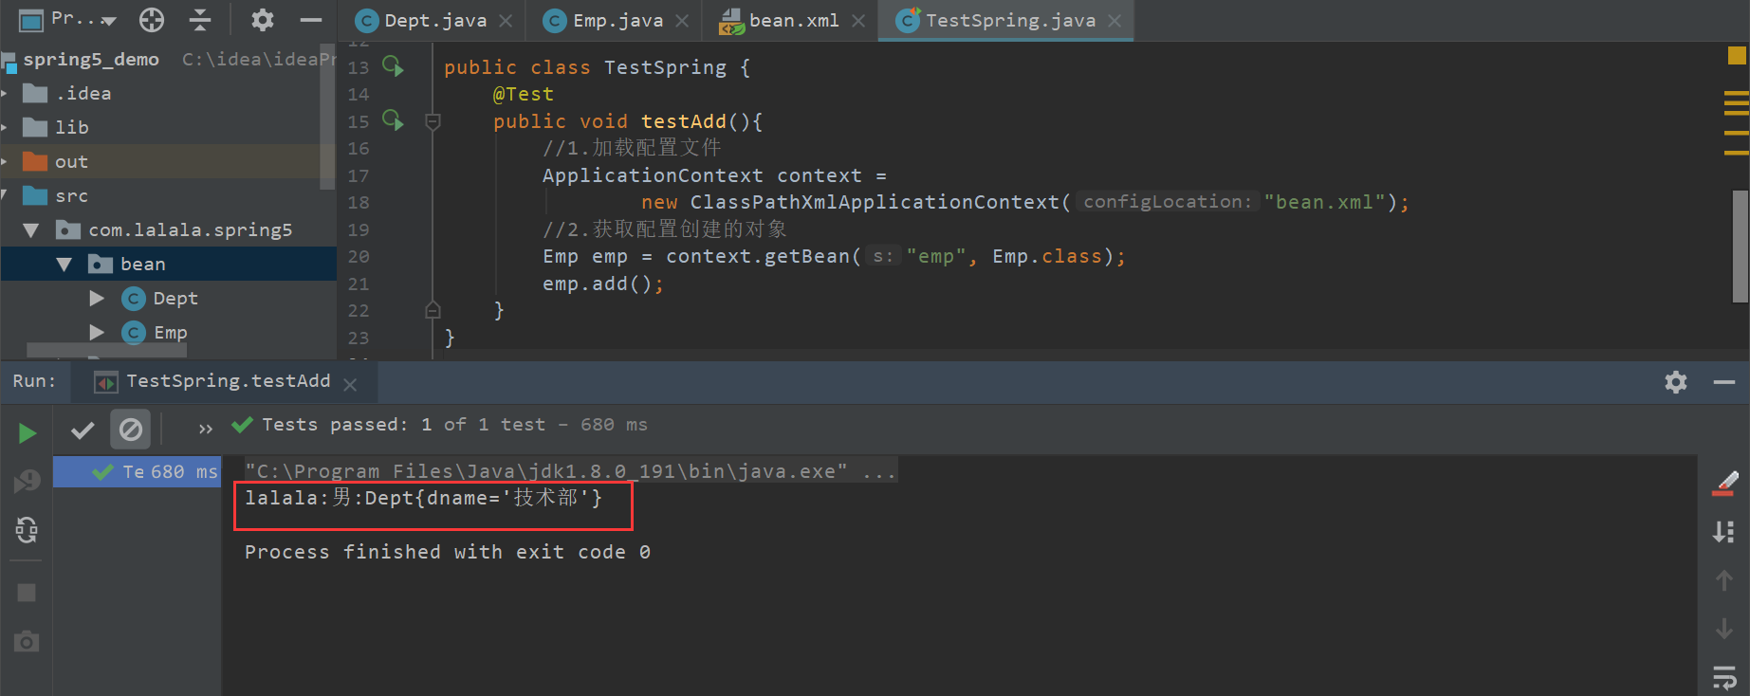Click fold end marker at line 22
The image size is (1750, 696).
click(x=433, y=310)
